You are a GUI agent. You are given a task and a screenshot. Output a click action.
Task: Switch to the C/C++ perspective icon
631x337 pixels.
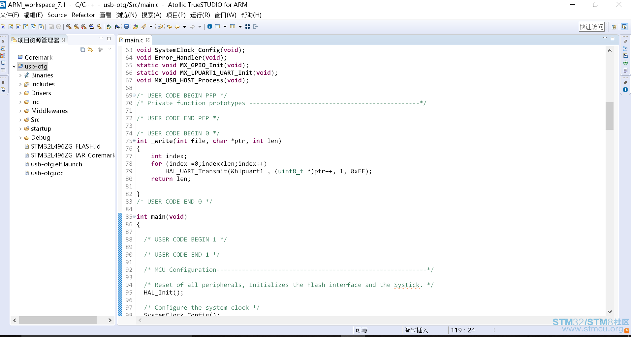pyautogui.click(x=625, y=27)
